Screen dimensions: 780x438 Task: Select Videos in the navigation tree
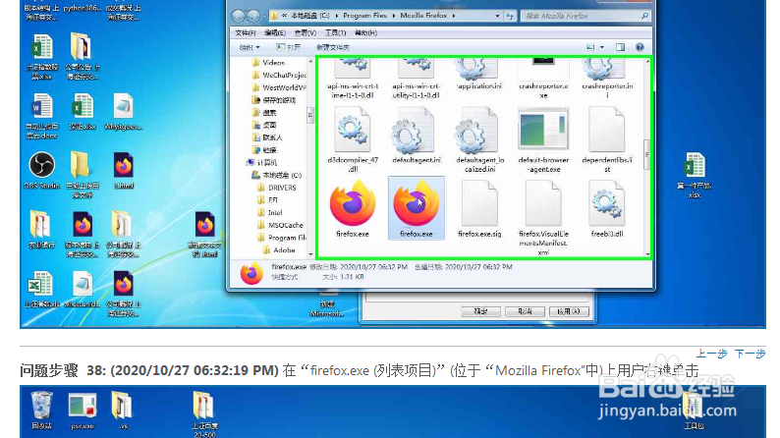[273, 62]
